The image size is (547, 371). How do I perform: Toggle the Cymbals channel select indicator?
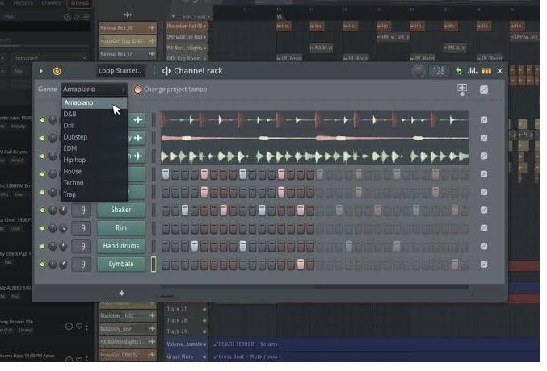[154, 265]
